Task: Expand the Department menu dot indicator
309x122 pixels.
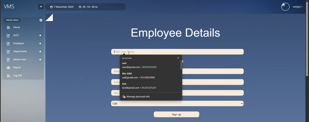Action: click(40, 52)
